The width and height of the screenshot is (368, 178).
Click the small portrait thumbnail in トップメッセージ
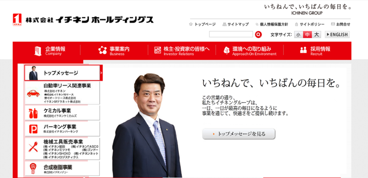pos(33,73)
